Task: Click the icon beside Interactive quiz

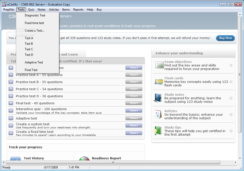Action: (11, 111)
